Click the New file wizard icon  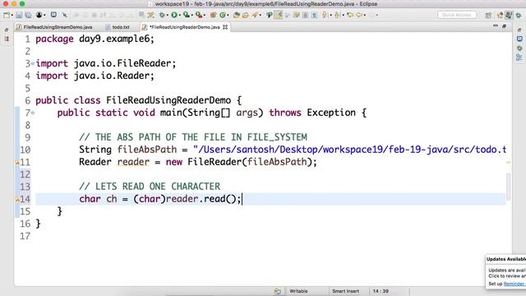(7, 15)
